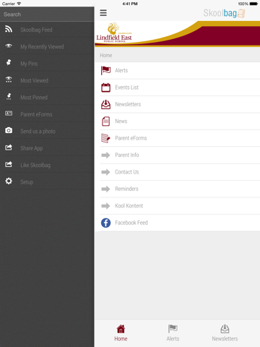Screen dimensions: 260x347
Task: Click the Kool Kontent arrow icon
Action: [x=105, y=206]
